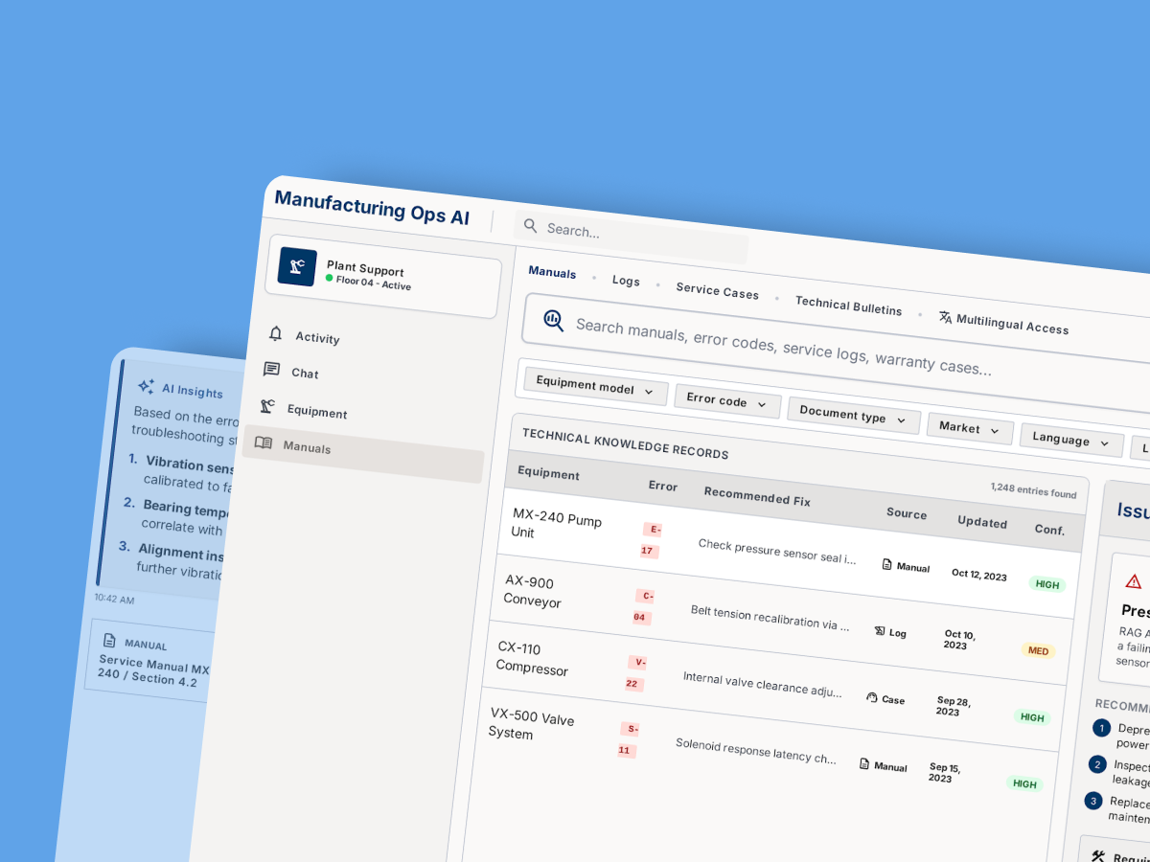Open Equipment in the sidebar
This screenshot has width=1150, height=862.
click(x=317, y=412)
